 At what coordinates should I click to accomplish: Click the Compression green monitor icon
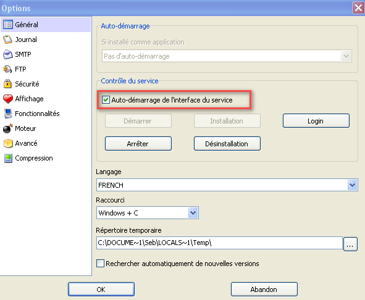[x=8, y=158]
